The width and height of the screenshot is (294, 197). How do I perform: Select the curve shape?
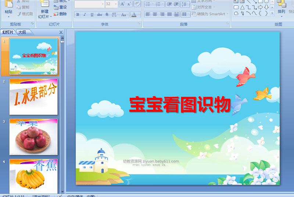click(254, 13)
